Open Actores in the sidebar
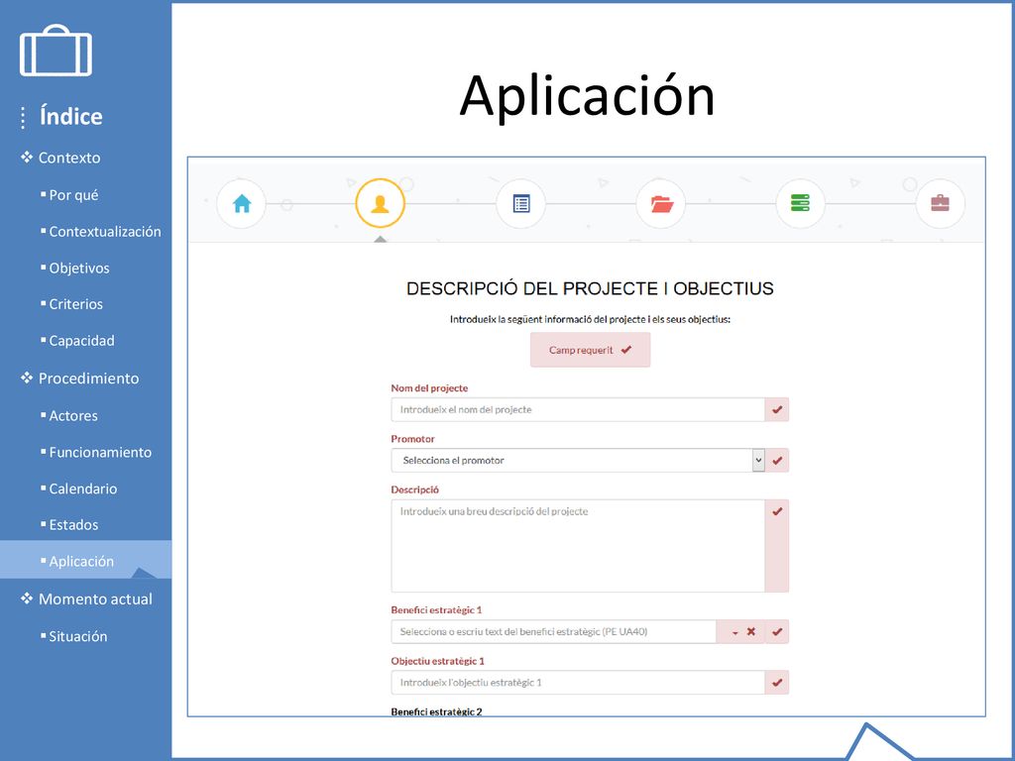1015x761 pixels. (x=73, y=416)
